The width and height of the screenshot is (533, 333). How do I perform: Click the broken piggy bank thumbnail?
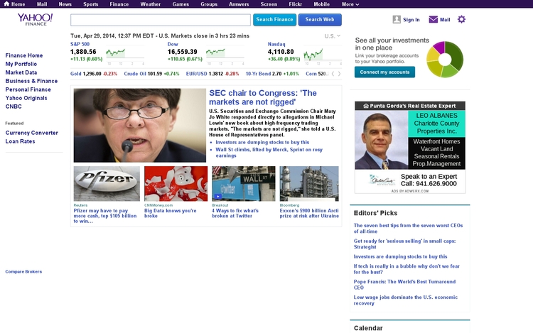tap(176, 184)
